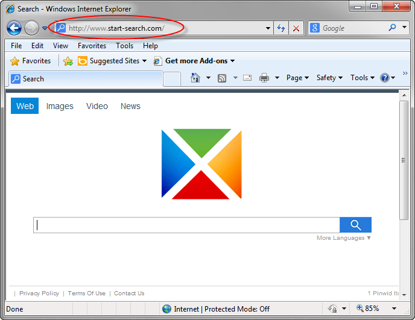
Task: Open the Tools command bar menu
Action: [363, 78]
